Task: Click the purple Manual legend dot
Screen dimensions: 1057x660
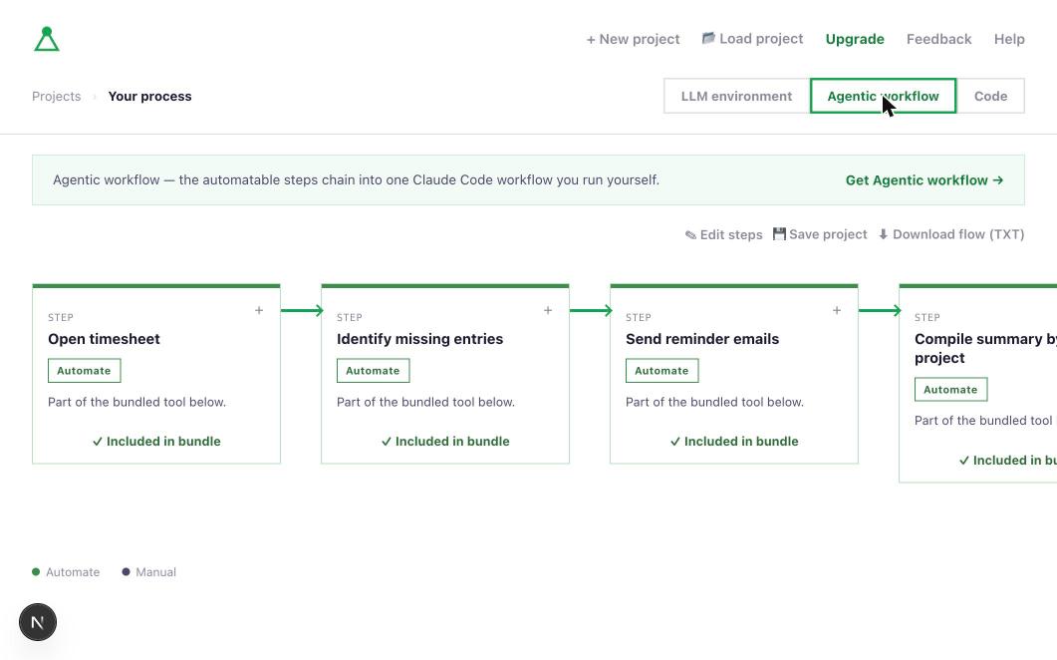Action: click(x=126, y=571)
